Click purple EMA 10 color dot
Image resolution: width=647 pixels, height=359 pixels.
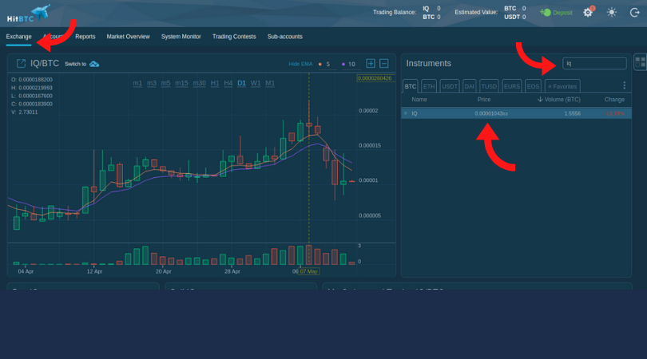click(343, 65)
